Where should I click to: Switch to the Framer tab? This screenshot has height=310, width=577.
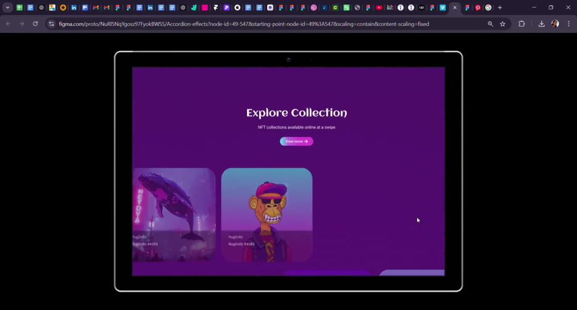(x=216, y=7)
